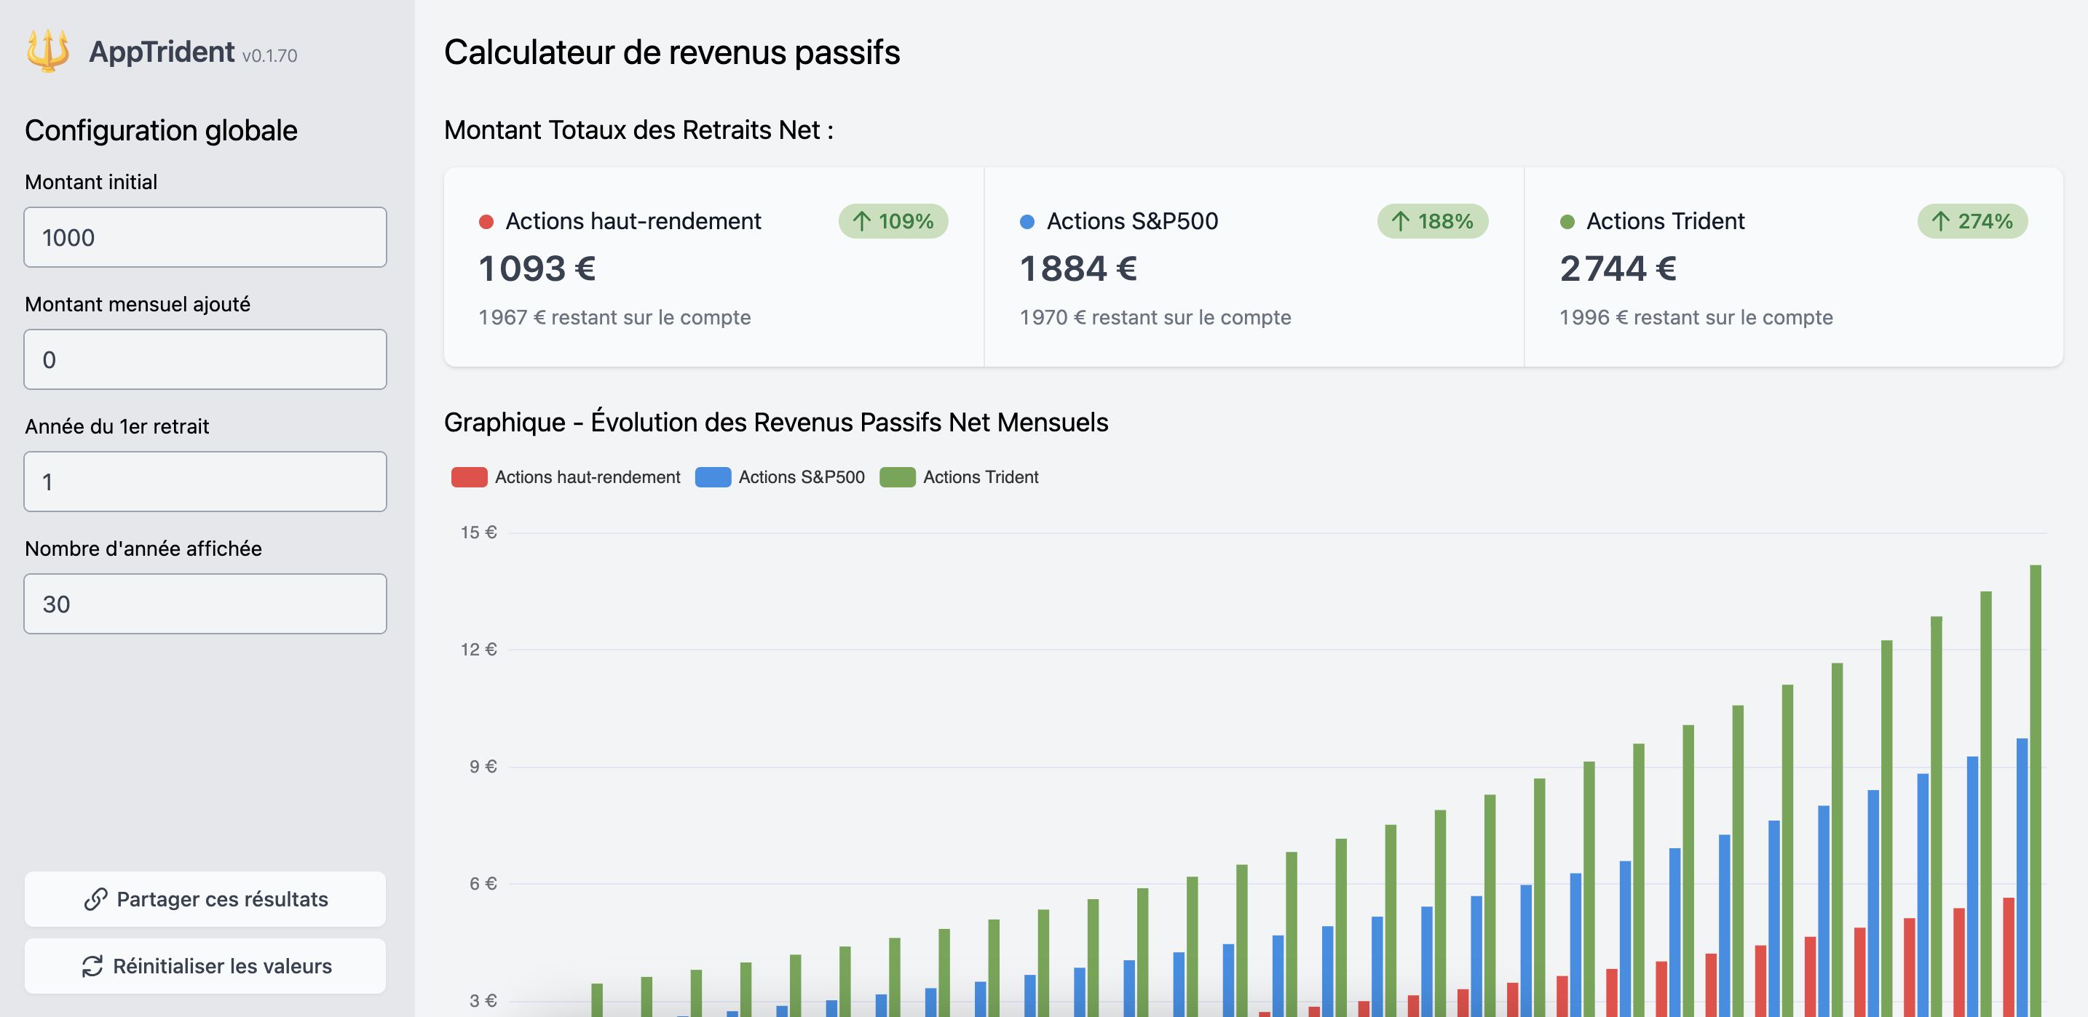Click the AppTrident brand name

(x=162, y=52)
